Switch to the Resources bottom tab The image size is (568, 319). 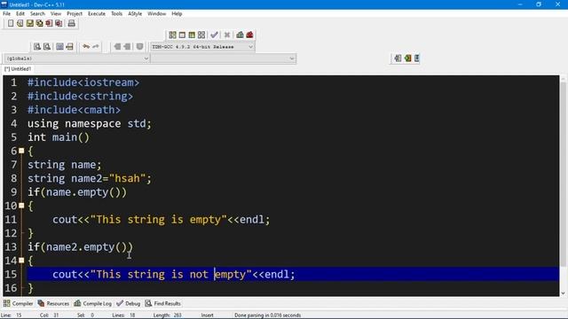point(53,303)
